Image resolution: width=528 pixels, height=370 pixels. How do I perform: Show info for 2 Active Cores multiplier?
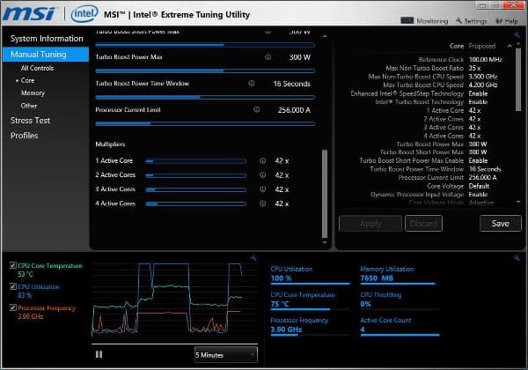click(262, 175)
